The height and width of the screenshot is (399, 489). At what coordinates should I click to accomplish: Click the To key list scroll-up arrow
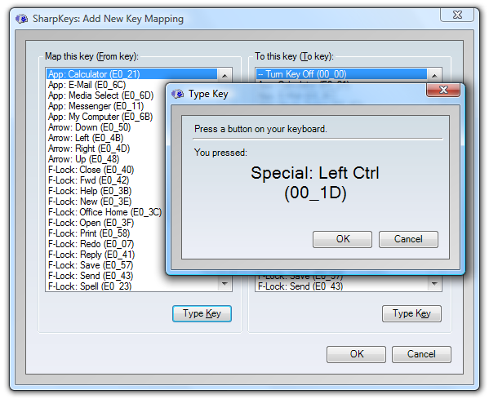click(x=434, y=75)
